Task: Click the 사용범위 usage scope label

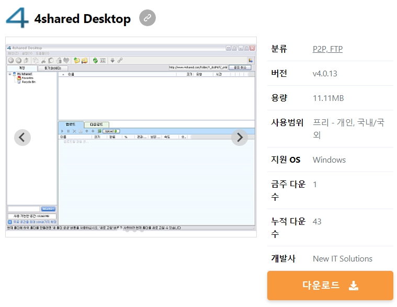Action: (287, 122)
